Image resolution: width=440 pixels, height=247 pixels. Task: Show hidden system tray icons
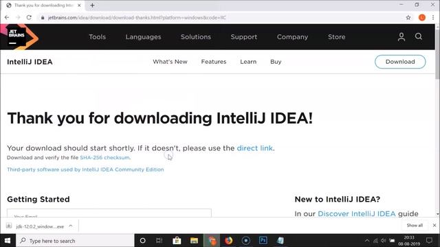tap(366, 241)
